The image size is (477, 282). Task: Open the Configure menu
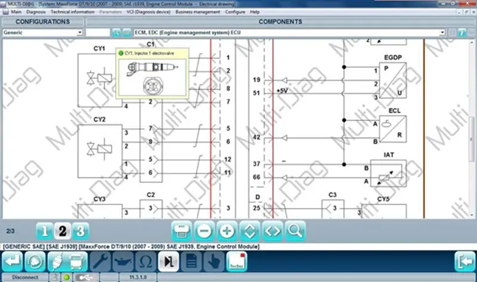click(235, 12)
